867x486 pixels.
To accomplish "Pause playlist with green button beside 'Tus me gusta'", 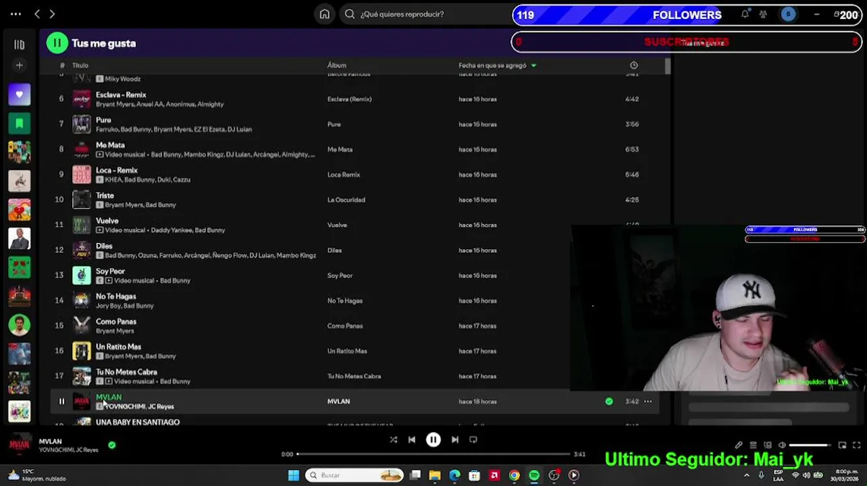I will point(57,43).
